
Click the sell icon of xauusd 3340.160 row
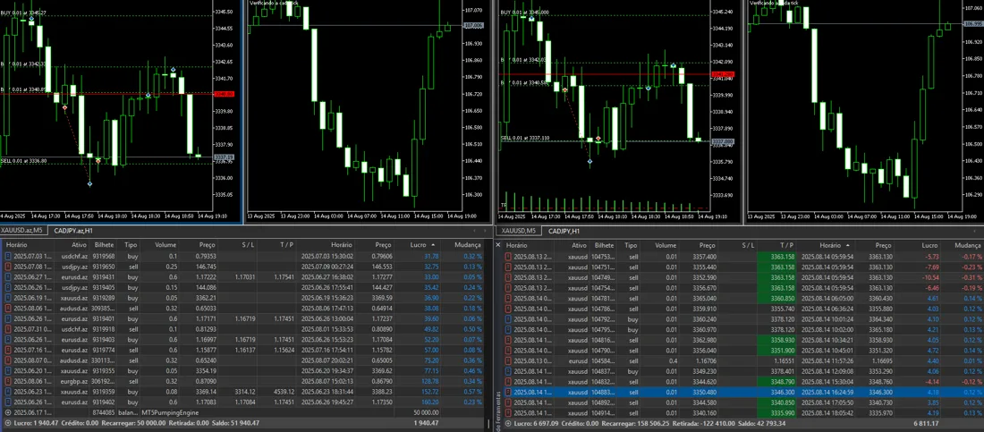508,412
